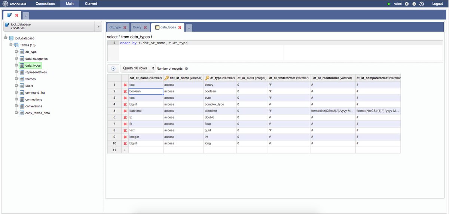Expand the command_list table node
The height and width of the screenshot is (214, 449).
pos(16,92)
